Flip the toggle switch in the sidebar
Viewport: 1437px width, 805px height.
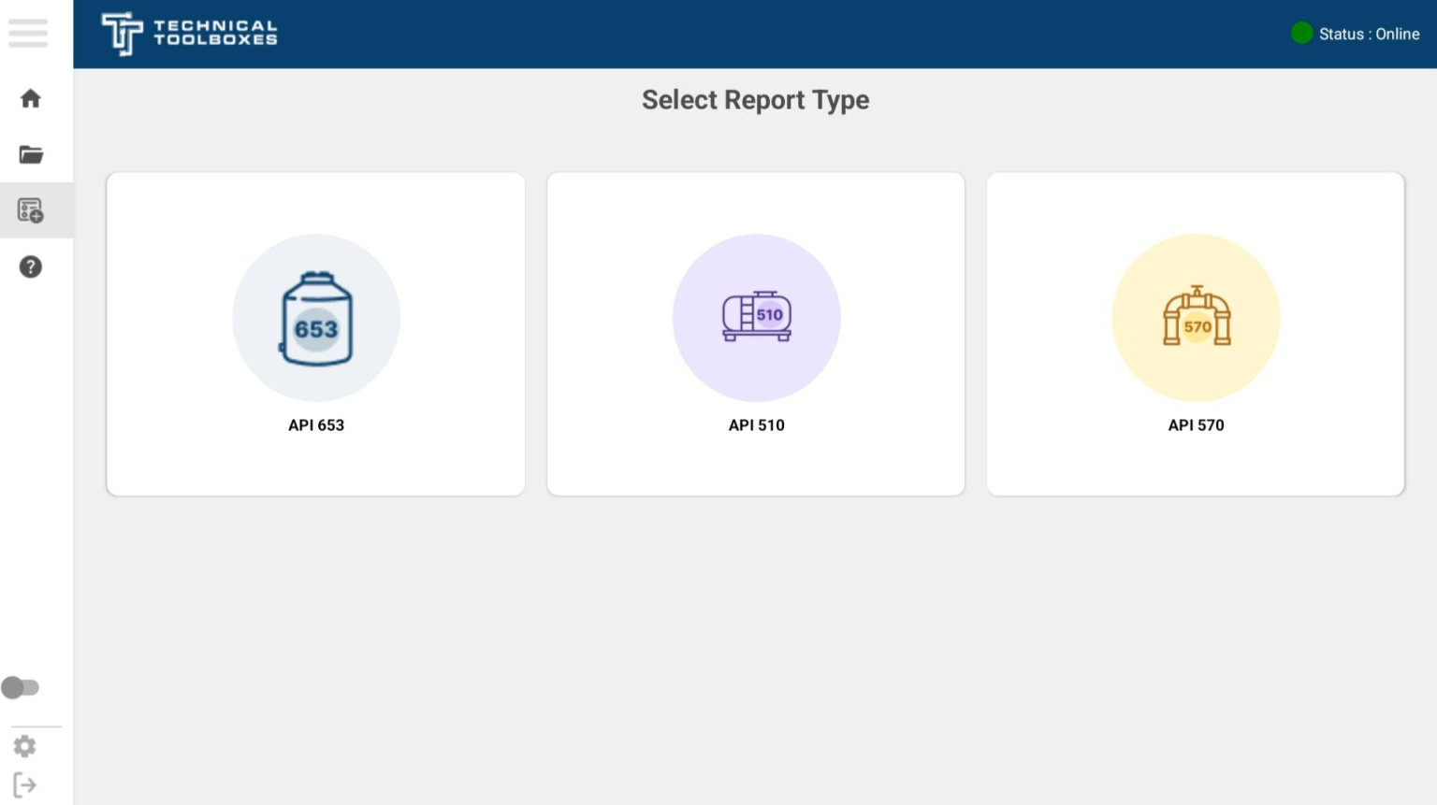pyautogui.click(x=22, y=687)
